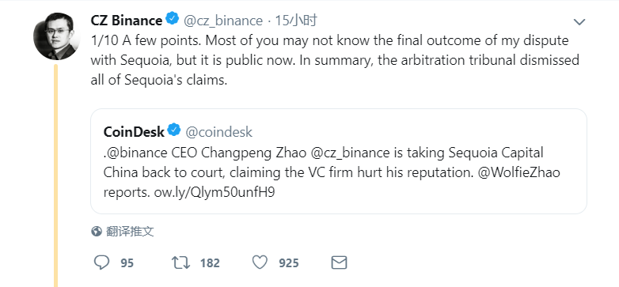
Task: Click CoinDesk's blue verified badge
Action: click(173, 130)
